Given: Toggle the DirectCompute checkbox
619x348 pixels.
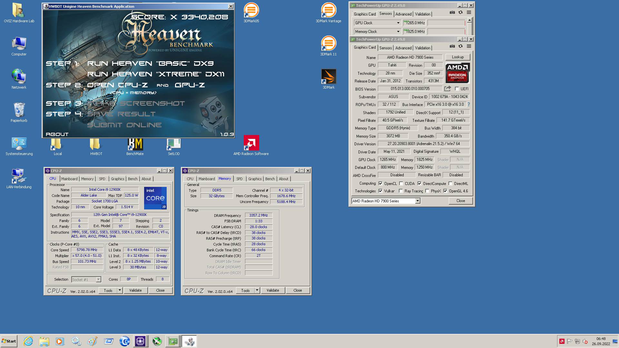Looking at the screenshot, I should [419, 183].
